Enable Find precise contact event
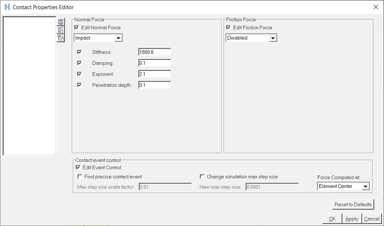The image size is (384, 226). pyautogui.click(x=80, y=177)
